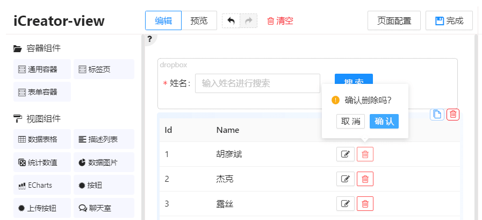Image resolution: width=482 pixels, height=220 pixels.
Task: Delete the row for 露丝
Action: [365, 204]
